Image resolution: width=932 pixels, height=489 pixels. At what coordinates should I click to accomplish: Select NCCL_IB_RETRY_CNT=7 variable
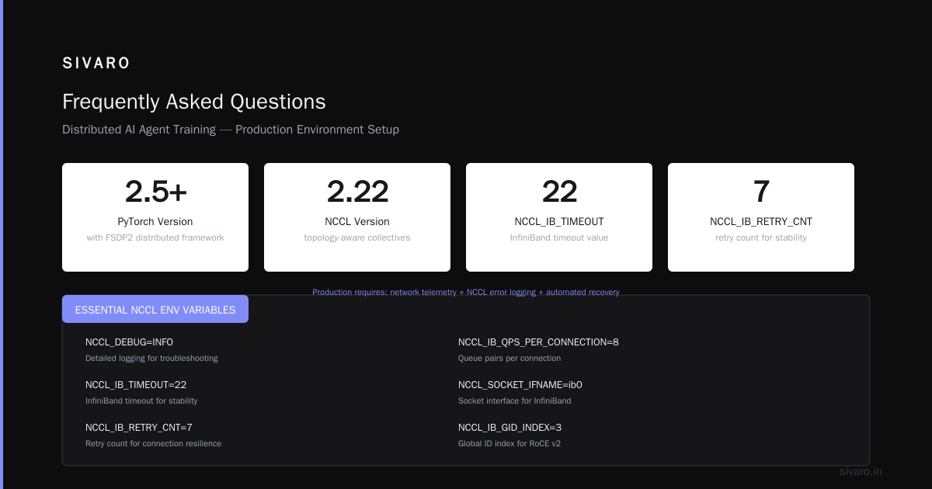(x=139, y=428)
